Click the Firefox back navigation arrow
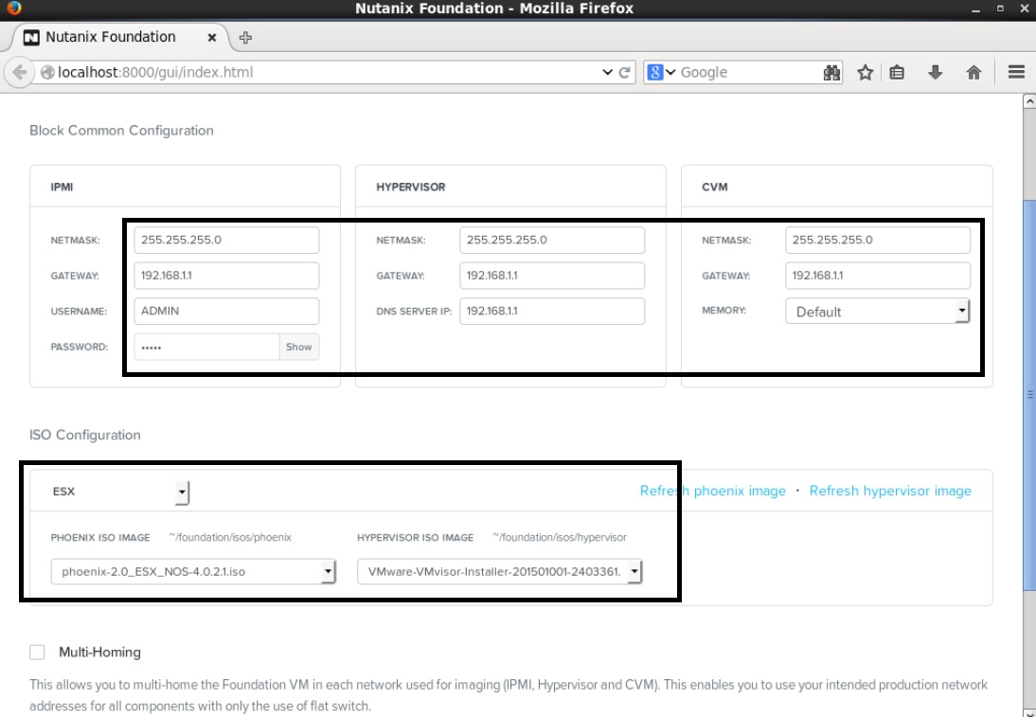1036x717 pixels. click(x=20, y=72)
